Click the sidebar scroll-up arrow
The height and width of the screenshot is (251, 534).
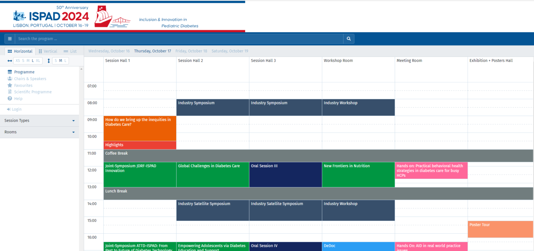(81, 69)
